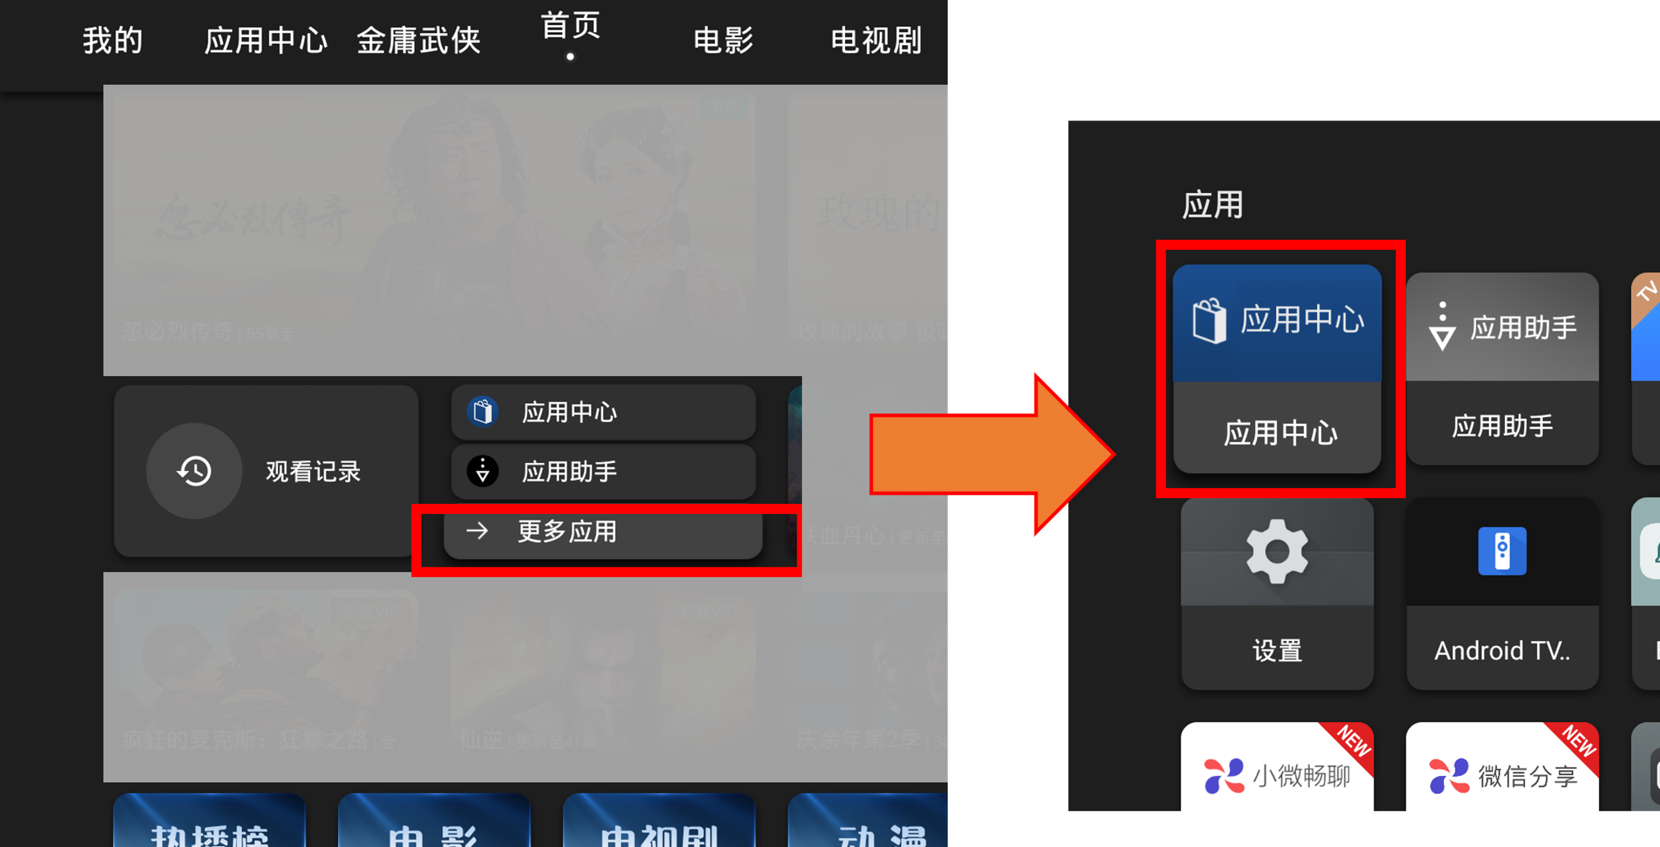Click the 观看记录 text label
The height and width of the screenshot is (847, 1660).
313,471
